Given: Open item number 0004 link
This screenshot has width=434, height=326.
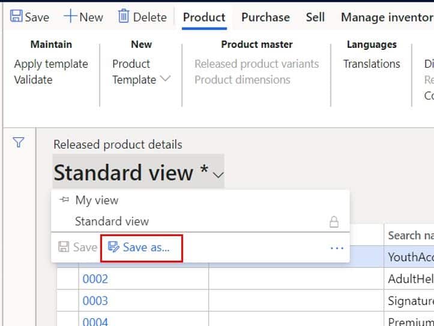Looking at the screenshot, I should point(95,321).
